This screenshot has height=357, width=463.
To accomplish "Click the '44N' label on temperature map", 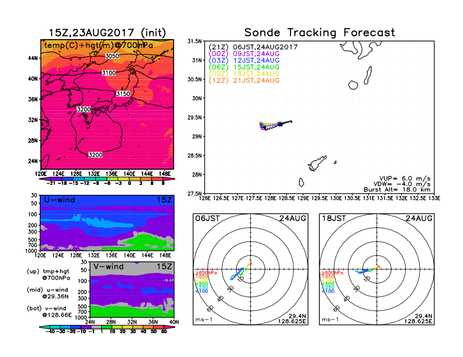I will 33,58.
